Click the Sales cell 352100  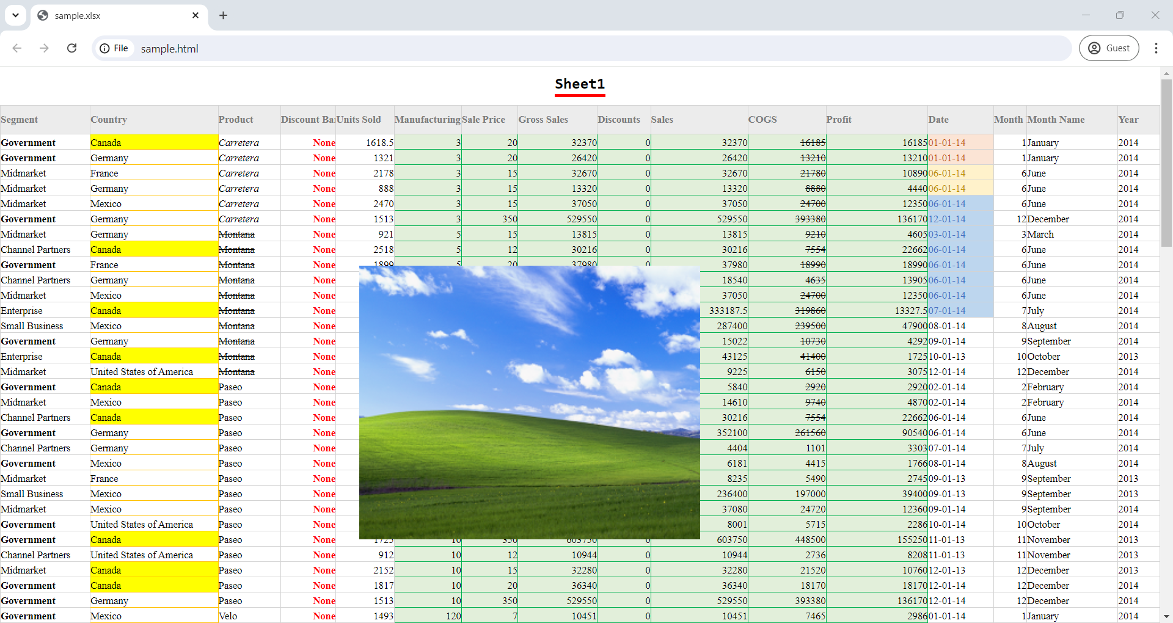724,432
